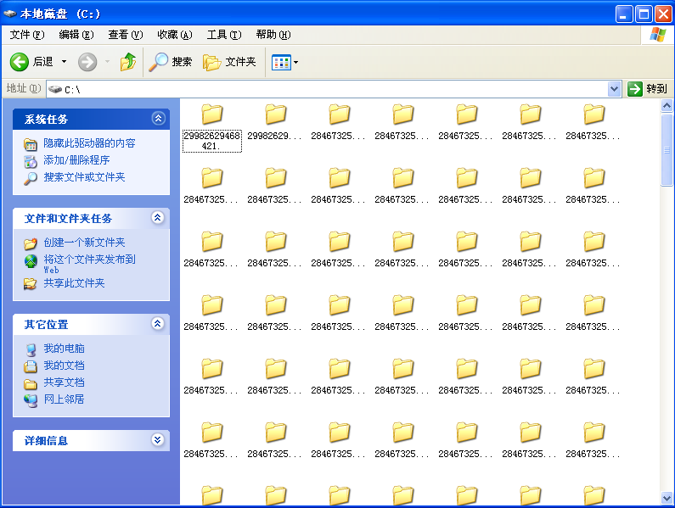Open 我的电脑 in other places

click(x=64, y=349)
